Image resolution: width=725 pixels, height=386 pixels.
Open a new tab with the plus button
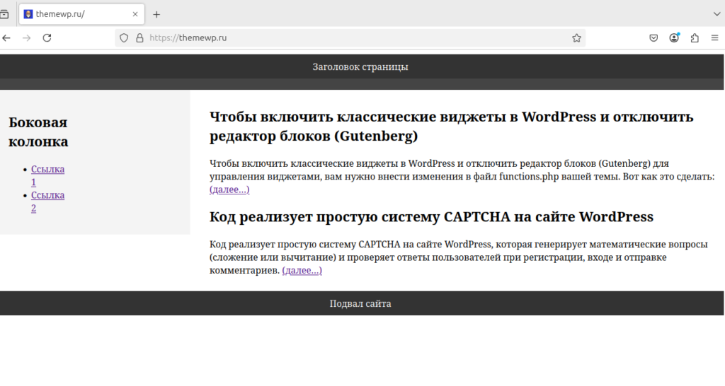(156, 14)
